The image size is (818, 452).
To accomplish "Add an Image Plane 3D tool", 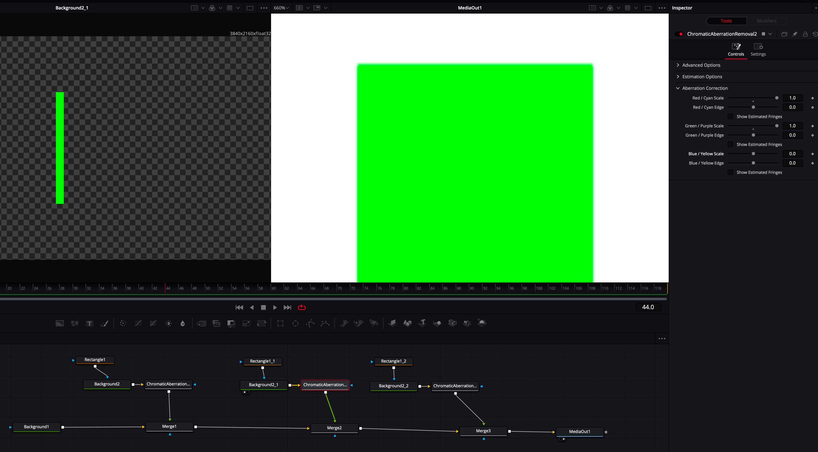I will click(x=392, y=323).
